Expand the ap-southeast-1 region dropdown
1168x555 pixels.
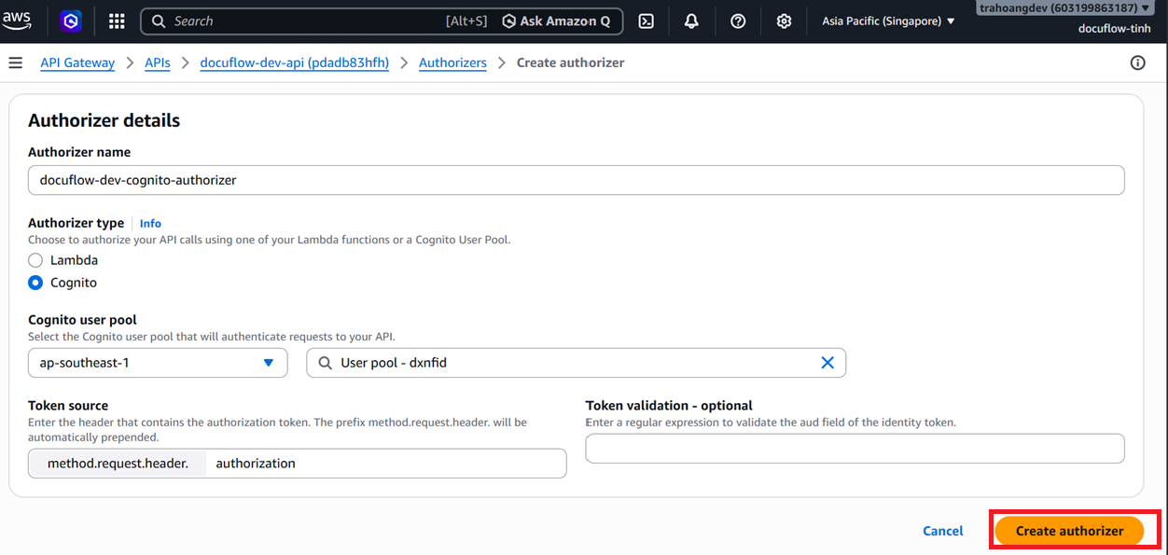click(158, 363)
